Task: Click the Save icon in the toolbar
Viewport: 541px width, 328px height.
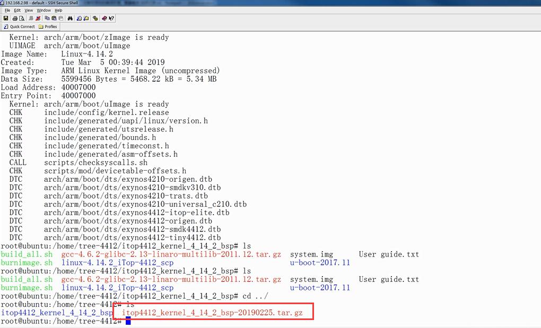Action: click(6, 18)
